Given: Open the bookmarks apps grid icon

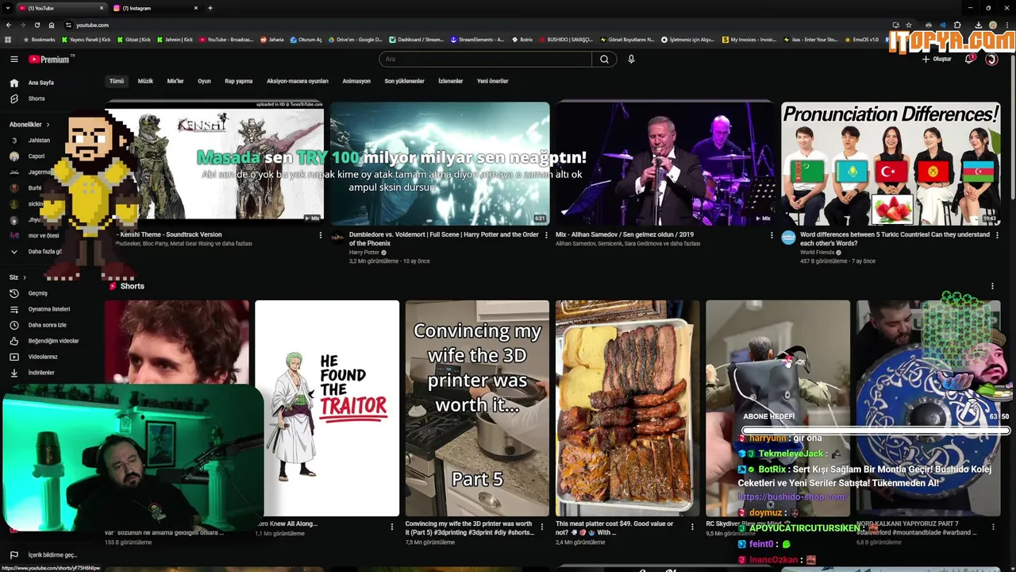Looking at the screenshot, I should coord(8,39).
